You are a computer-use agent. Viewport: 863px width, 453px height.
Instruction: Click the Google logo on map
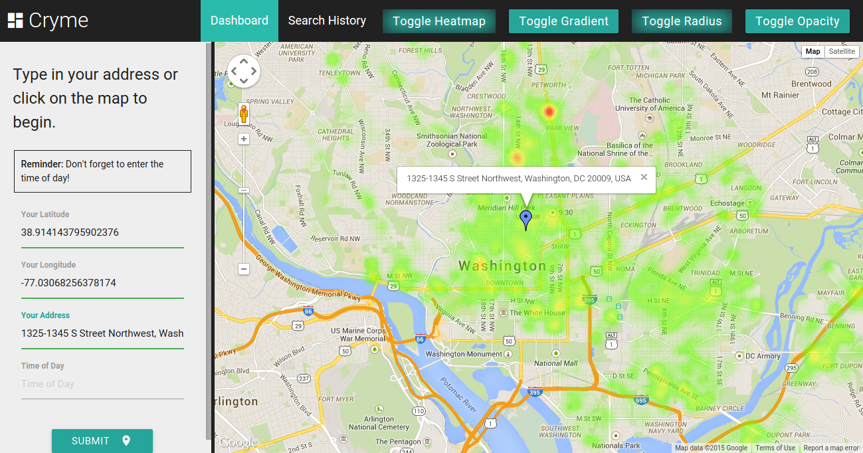238,442
